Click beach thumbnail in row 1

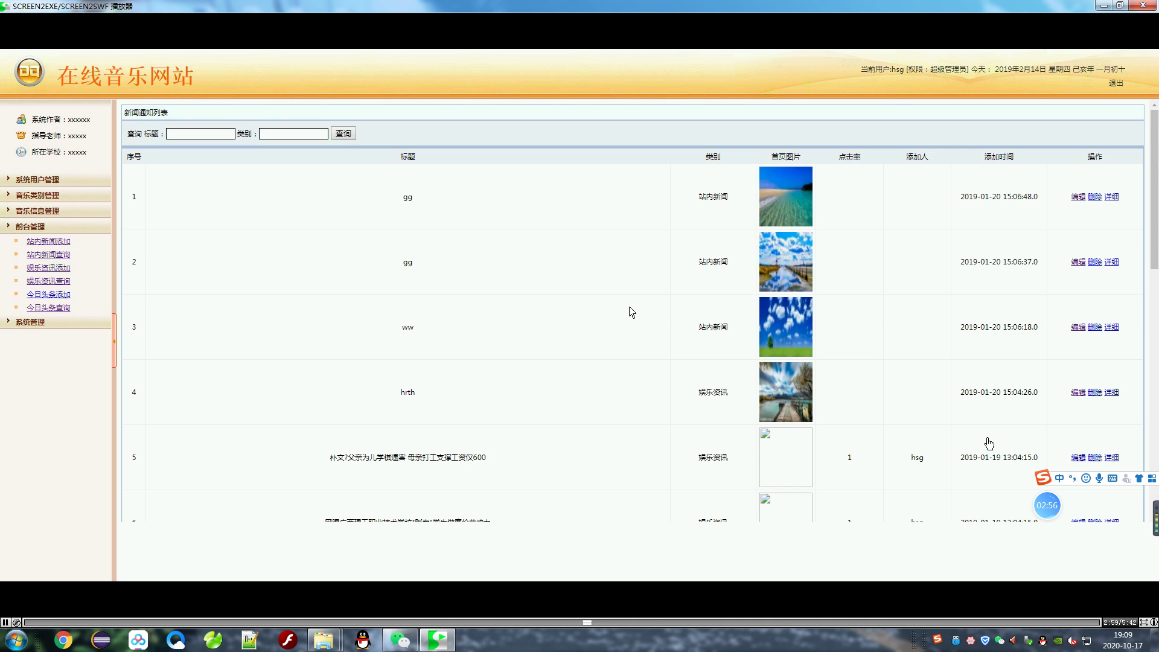pyautogui.click(x=785, y=197)
